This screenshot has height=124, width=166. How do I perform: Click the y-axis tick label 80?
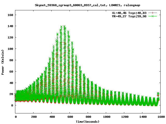[x=11, y=60]
